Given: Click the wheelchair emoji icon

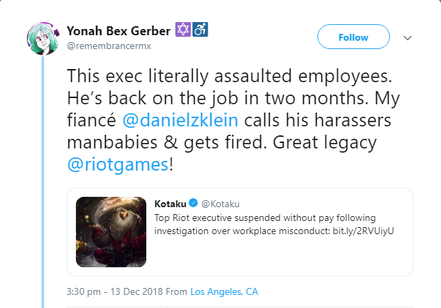Looking at the screenshot, I should [200, 30].
